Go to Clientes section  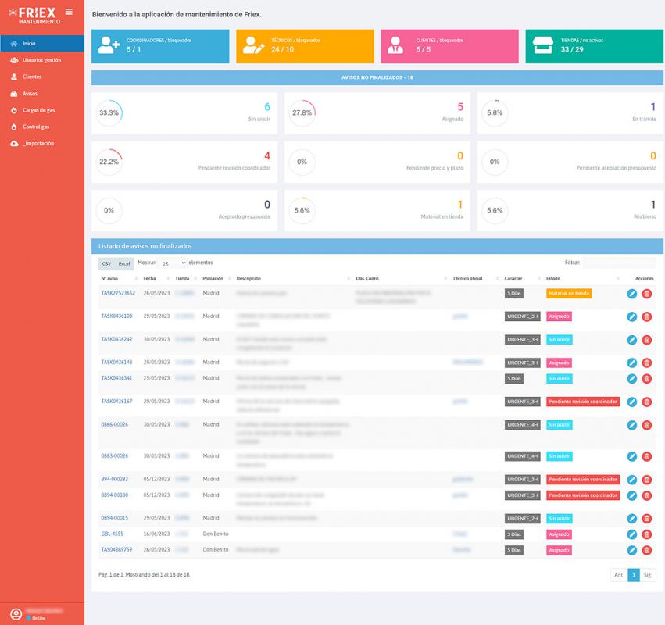tap(42, 77)
